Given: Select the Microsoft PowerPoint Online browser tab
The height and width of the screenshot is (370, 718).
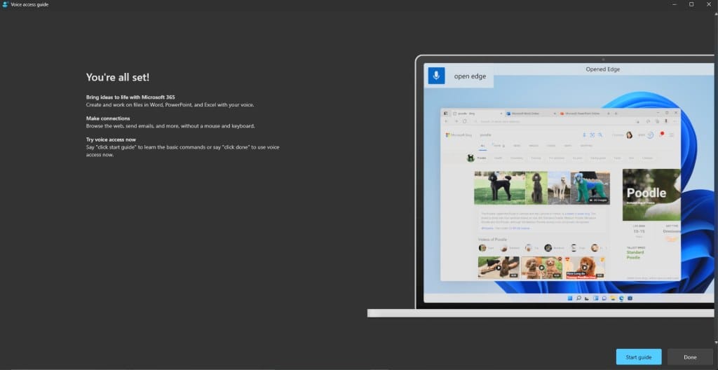Looking at the screenshot, I should pos(582,113).
